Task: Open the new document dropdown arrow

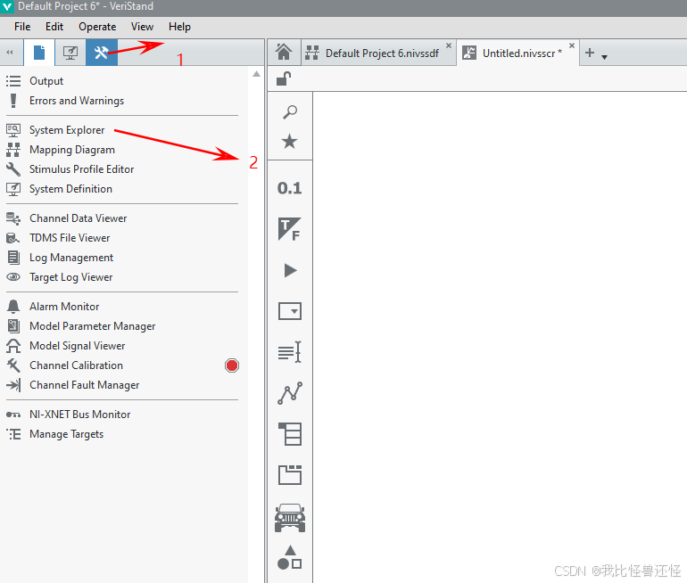Action: (605, 57)
